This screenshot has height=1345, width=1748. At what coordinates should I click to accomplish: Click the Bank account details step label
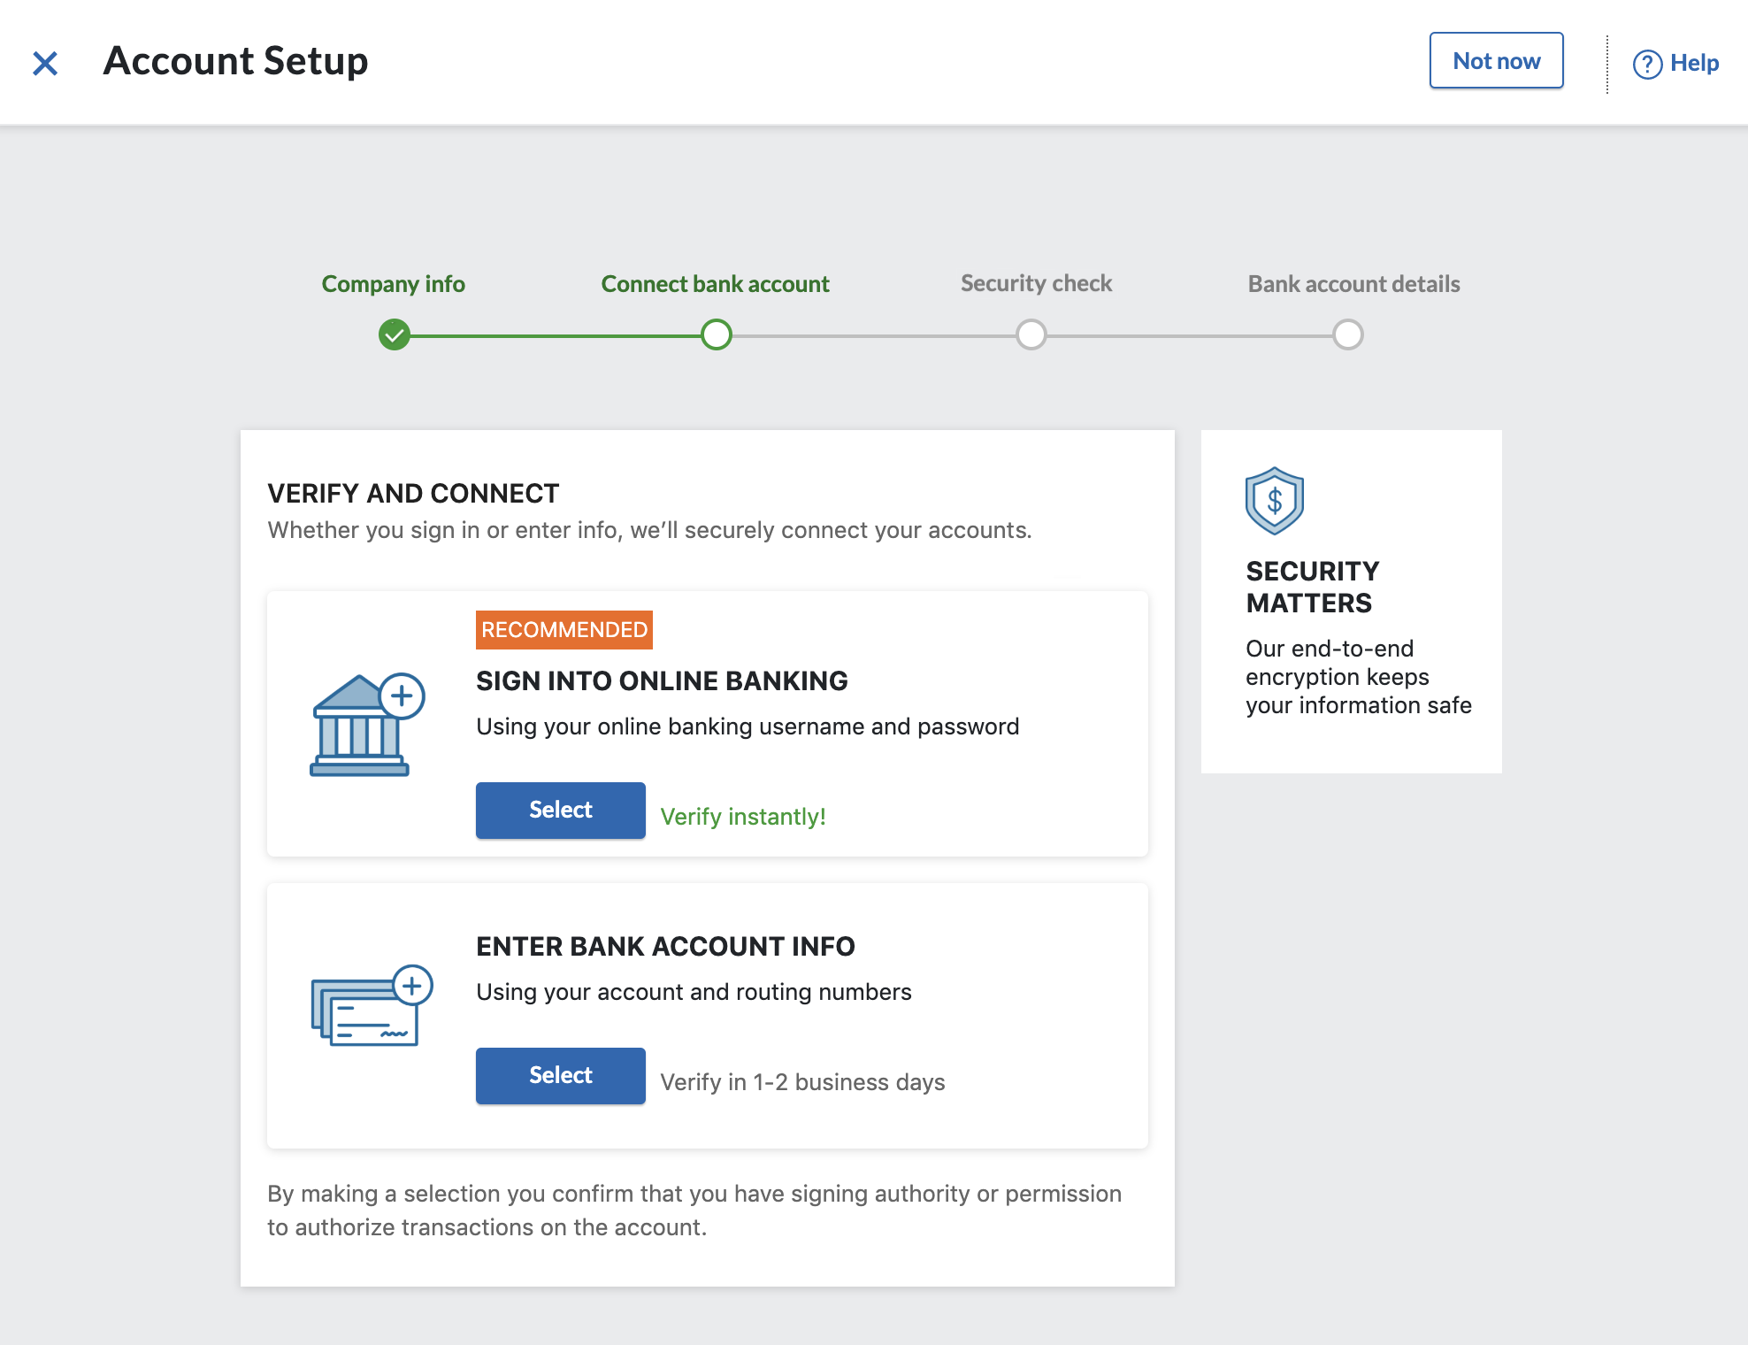click(x=1353, y=284)
